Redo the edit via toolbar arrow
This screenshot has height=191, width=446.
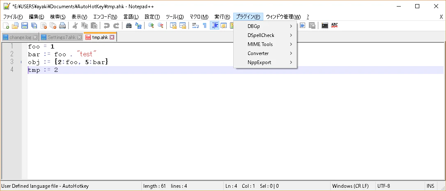[116, 25]
